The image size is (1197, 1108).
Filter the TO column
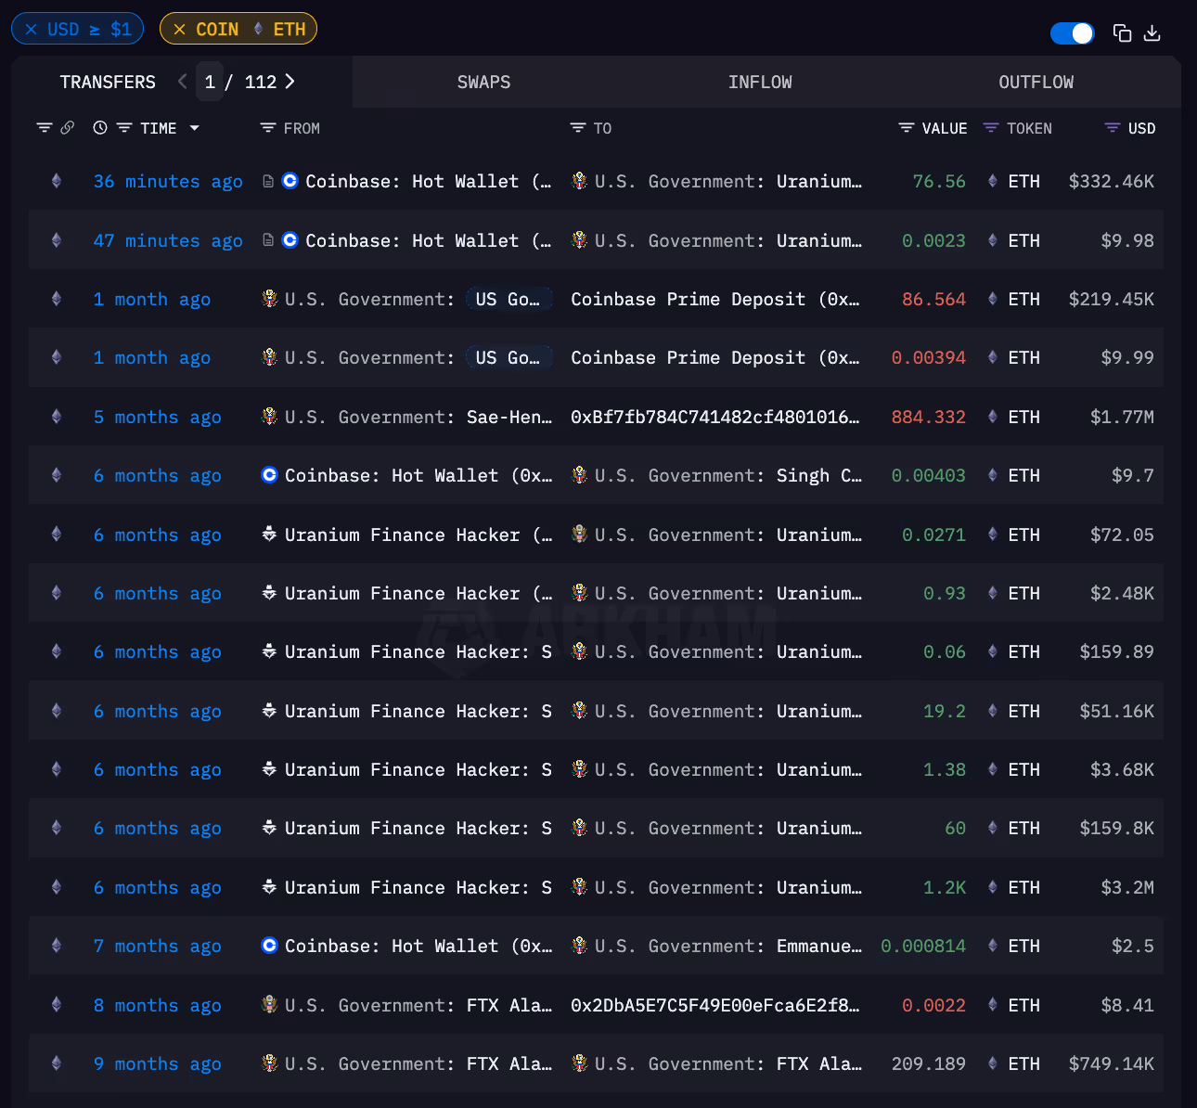pyautogui.click(x=578, y=128)
